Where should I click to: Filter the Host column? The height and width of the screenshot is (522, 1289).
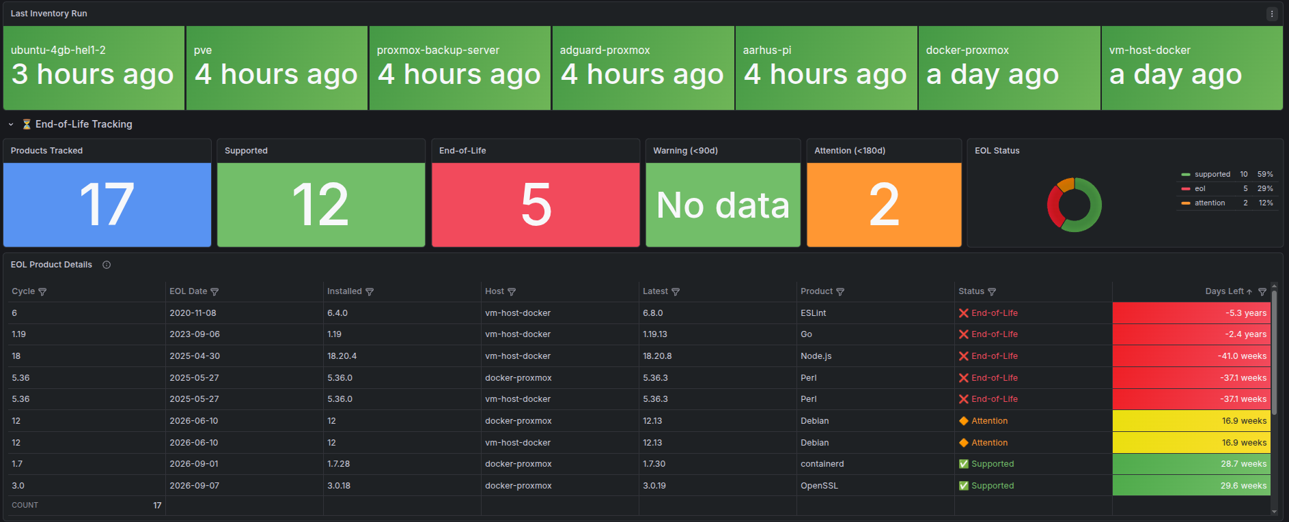(x=512, y=291)
